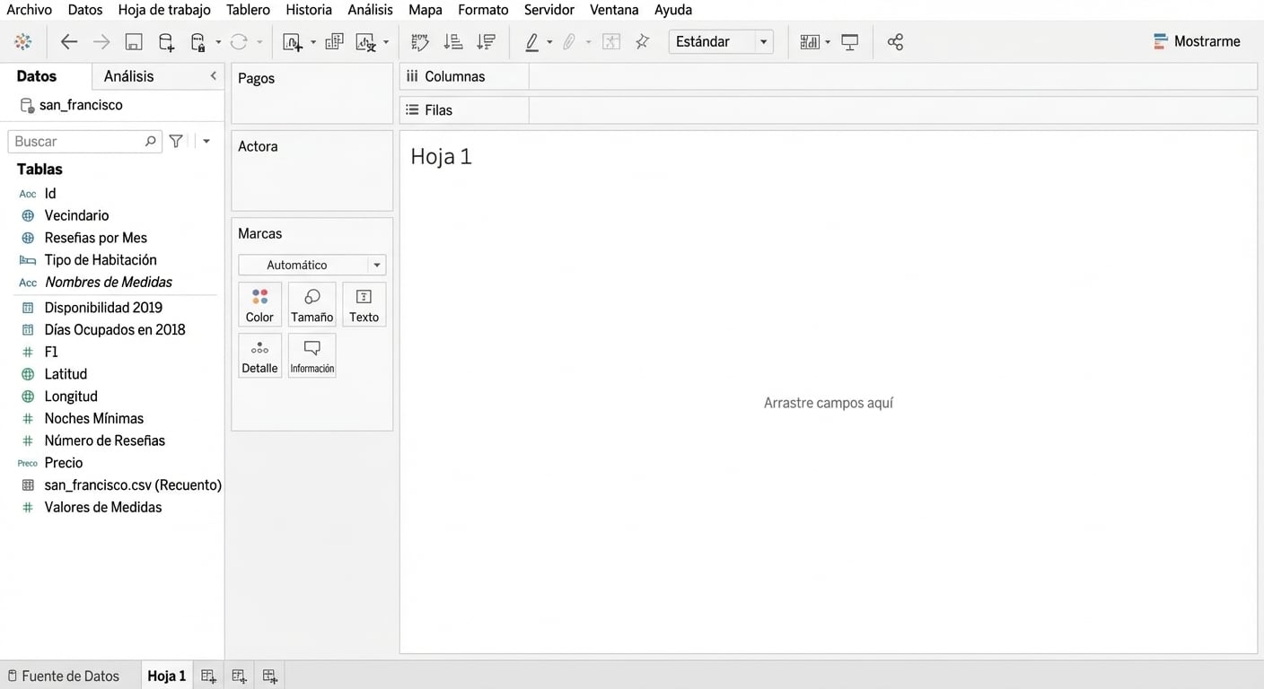The image size is (1264, 689).
Task: Click the swap rows and columns icon
Action: [419, 42]
